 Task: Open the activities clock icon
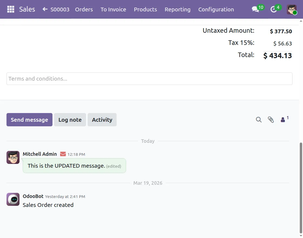coord(274,9)
